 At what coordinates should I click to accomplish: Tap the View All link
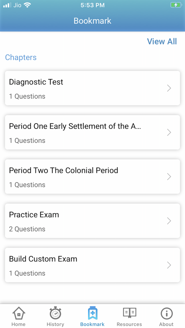162,41
